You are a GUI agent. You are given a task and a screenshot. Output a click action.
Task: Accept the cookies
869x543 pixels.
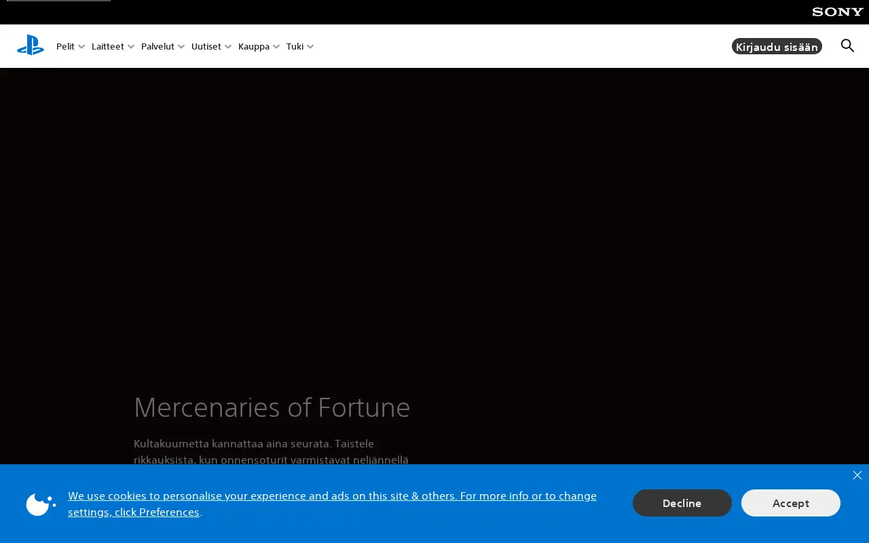(x=791, y=503)
